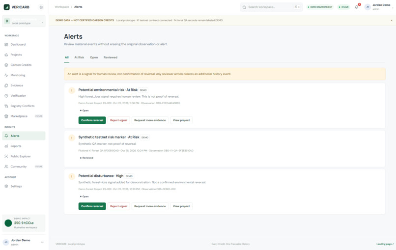Click the Vericarb logo icon
Viewport: 396px width, 250px height.
pos(6,7)
